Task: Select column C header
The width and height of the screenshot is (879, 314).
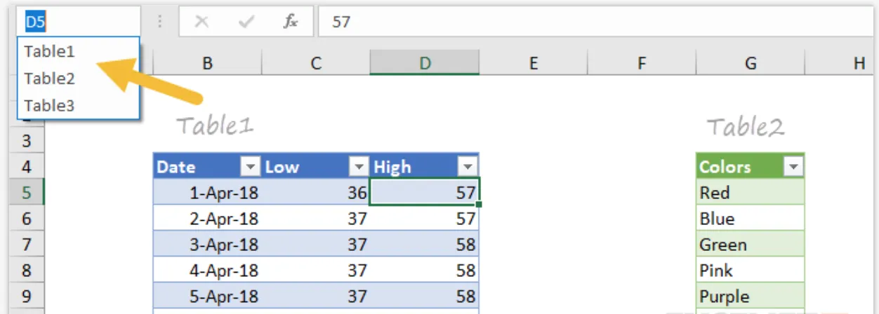Action: [x=316, y=64]
